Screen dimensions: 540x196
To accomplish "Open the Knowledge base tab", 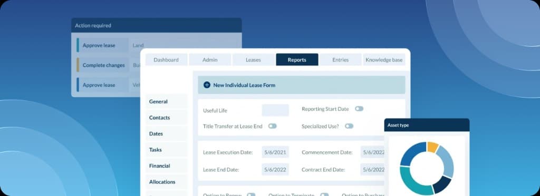I will (384, 60).
